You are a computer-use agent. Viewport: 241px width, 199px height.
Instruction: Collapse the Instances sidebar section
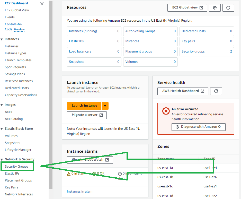2,39
